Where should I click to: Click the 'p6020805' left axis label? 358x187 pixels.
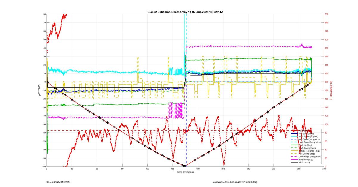(x=39, y=90)
